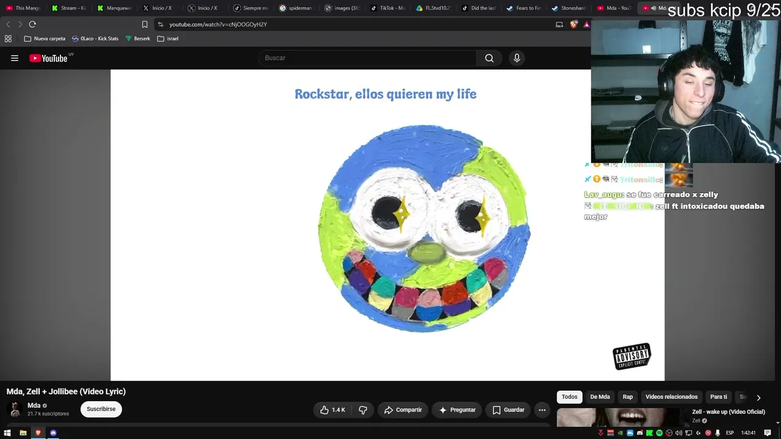Select the De Mda filter chip
Viewport: 781px width, 439px height.
tap(600, 397)
